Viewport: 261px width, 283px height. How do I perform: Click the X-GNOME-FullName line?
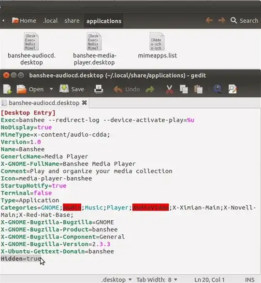point(68,164)
